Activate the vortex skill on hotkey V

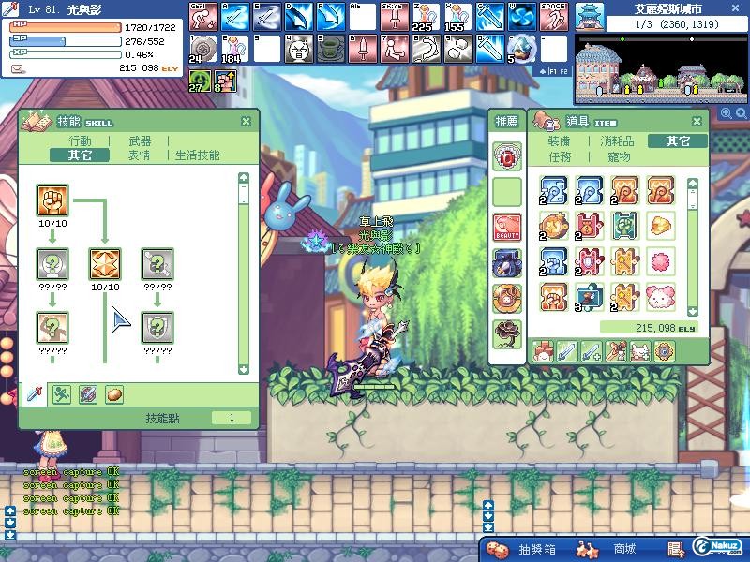[x=522, y=17]
